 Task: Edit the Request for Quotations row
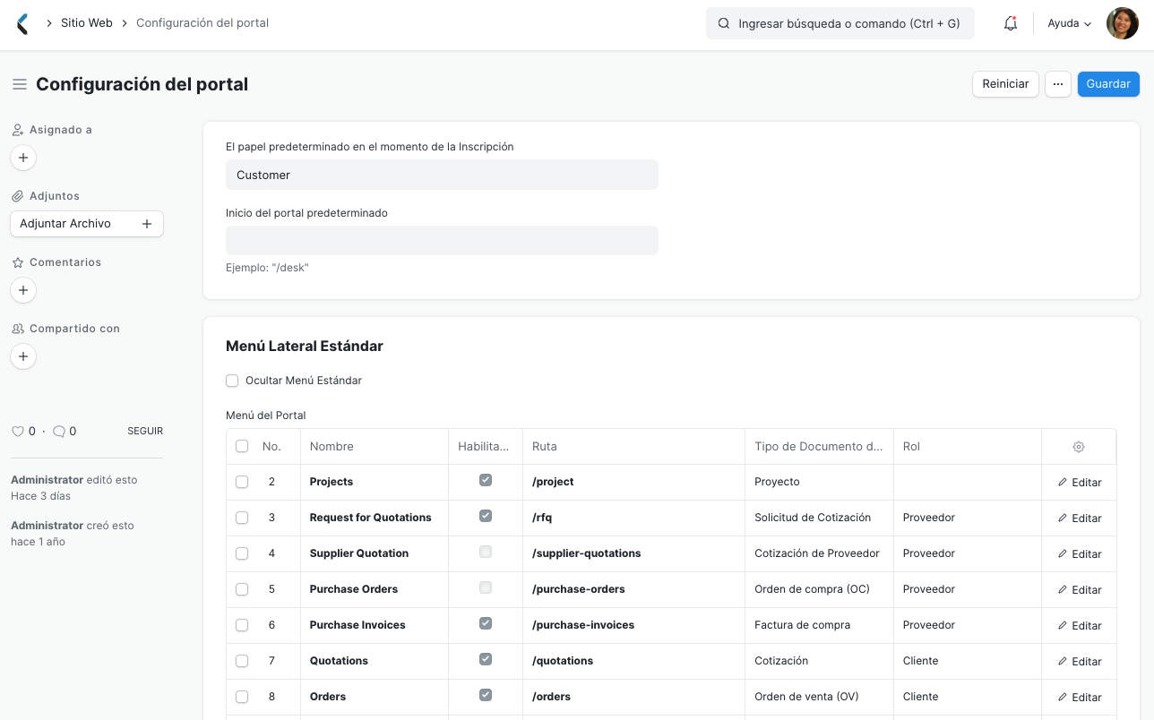(1079, 518)
